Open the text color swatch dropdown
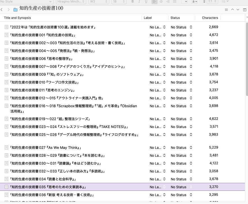Screen dimensions: 248x204 pyautogui.click(x=184, y=2)
